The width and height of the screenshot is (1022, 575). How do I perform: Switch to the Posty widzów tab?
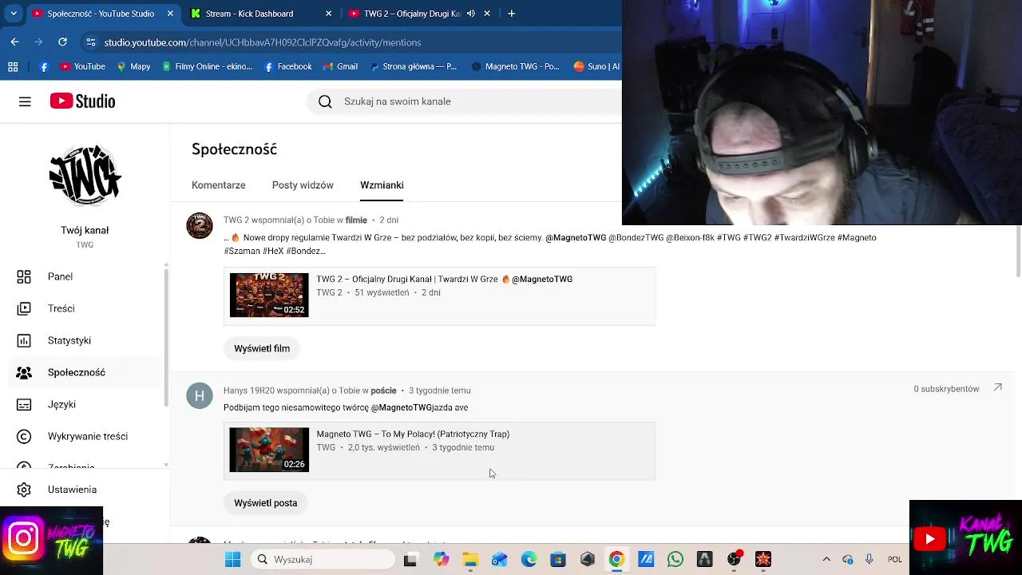(x=303, y=185)
